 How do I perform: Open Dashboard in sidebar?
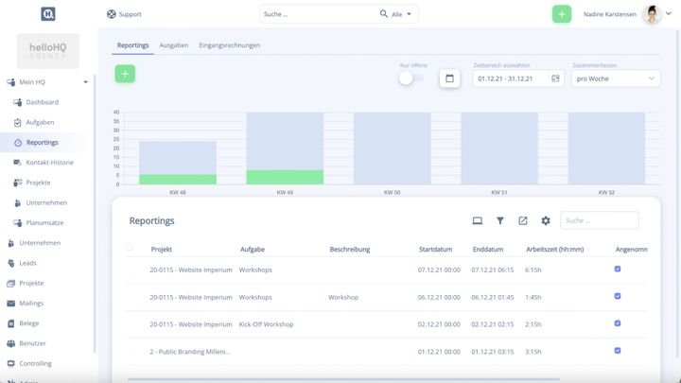pyautogui.click(x=43, y=102)
